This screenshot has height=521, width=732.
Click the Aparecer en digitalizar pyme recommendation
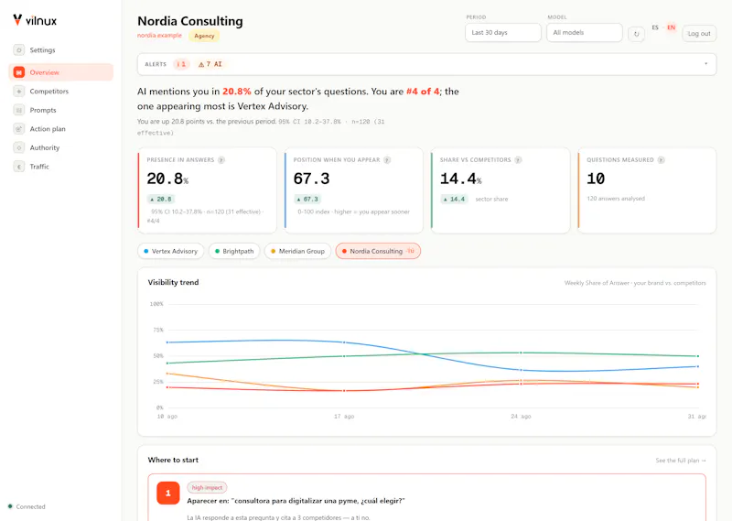pos(296,501)
